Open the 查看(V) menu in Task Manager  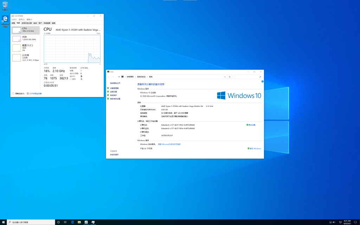30,20
